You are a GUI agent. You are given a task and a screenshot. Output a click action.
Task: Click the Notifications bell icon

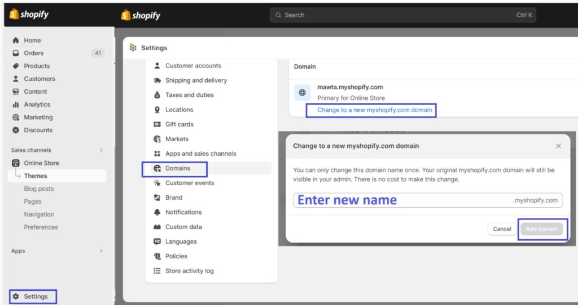click(x=157, y=212)
